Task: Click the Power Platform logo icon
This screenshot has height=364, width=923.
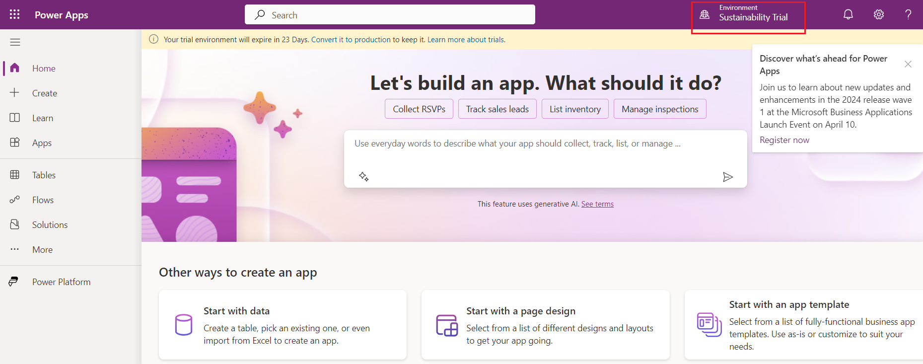Action: coord(14,282)
